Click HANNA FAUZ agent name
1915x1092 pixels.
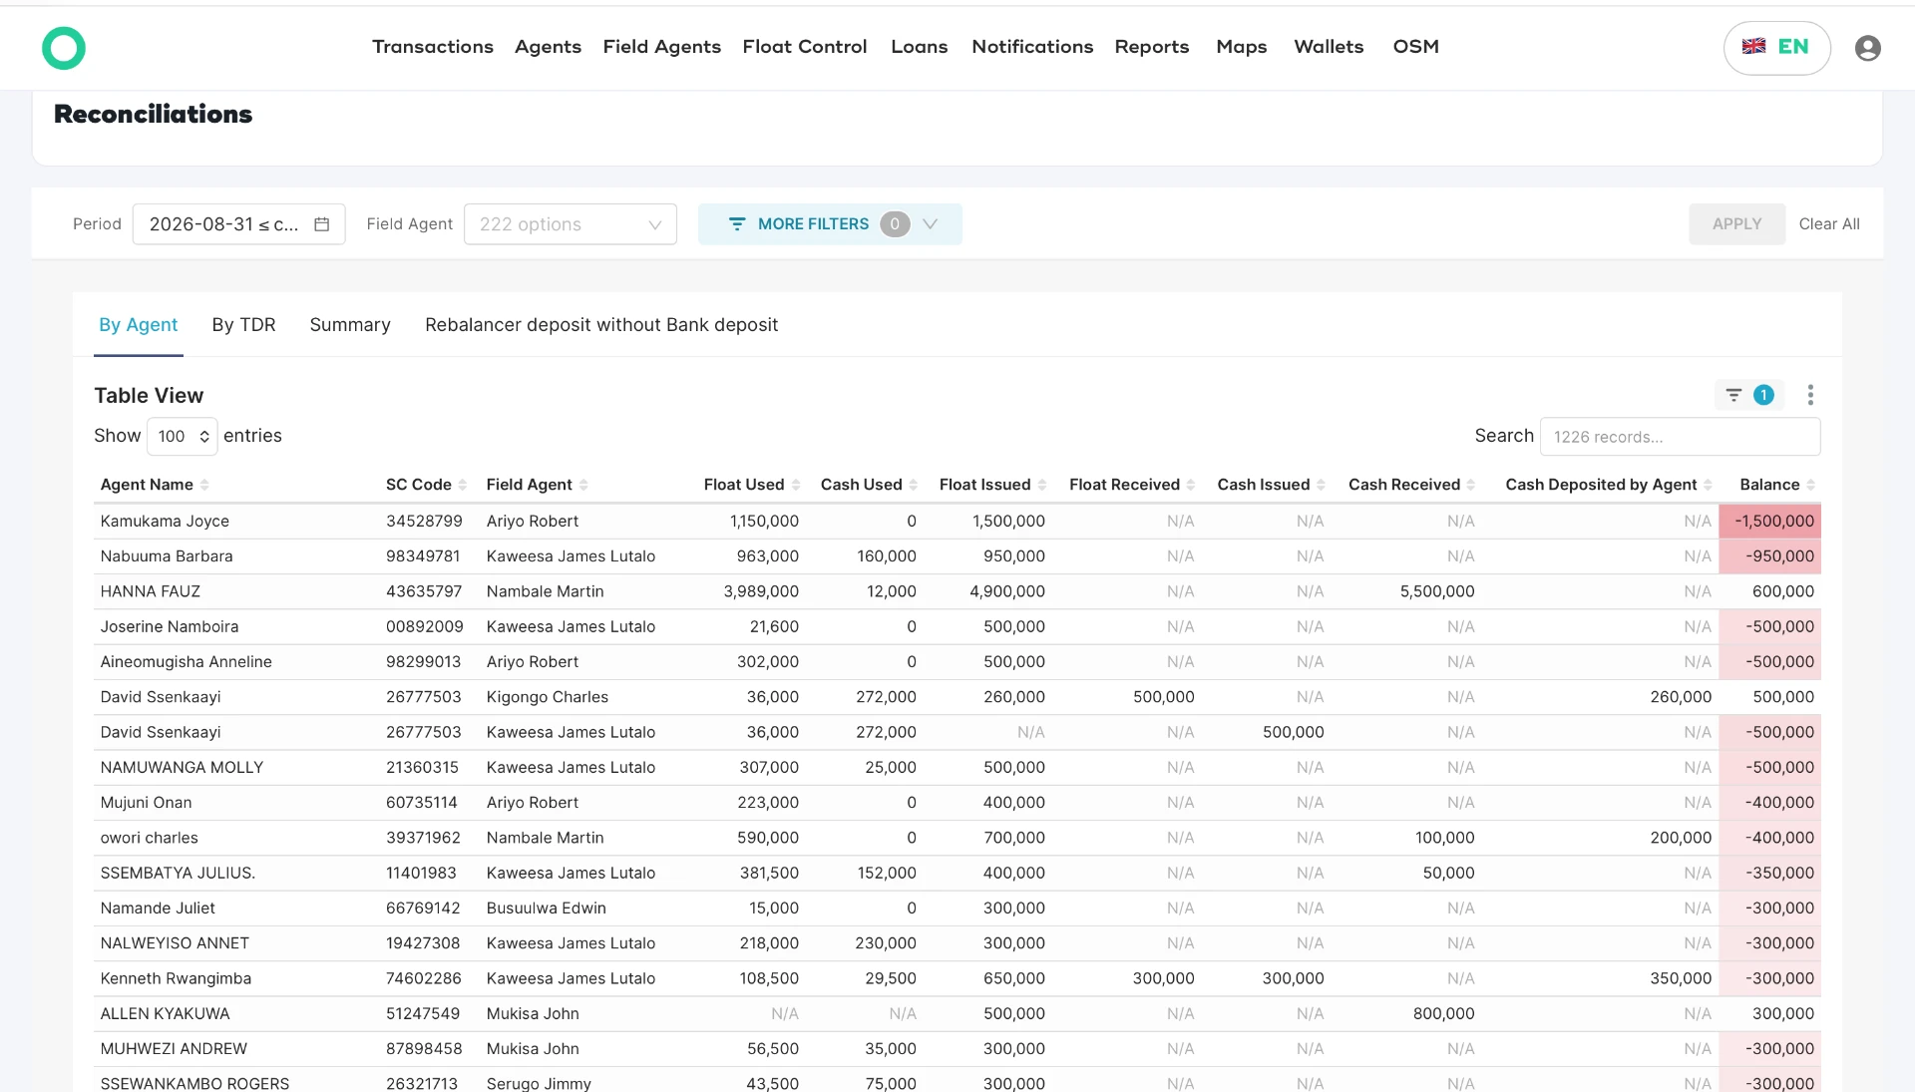(x=151, y=591)
